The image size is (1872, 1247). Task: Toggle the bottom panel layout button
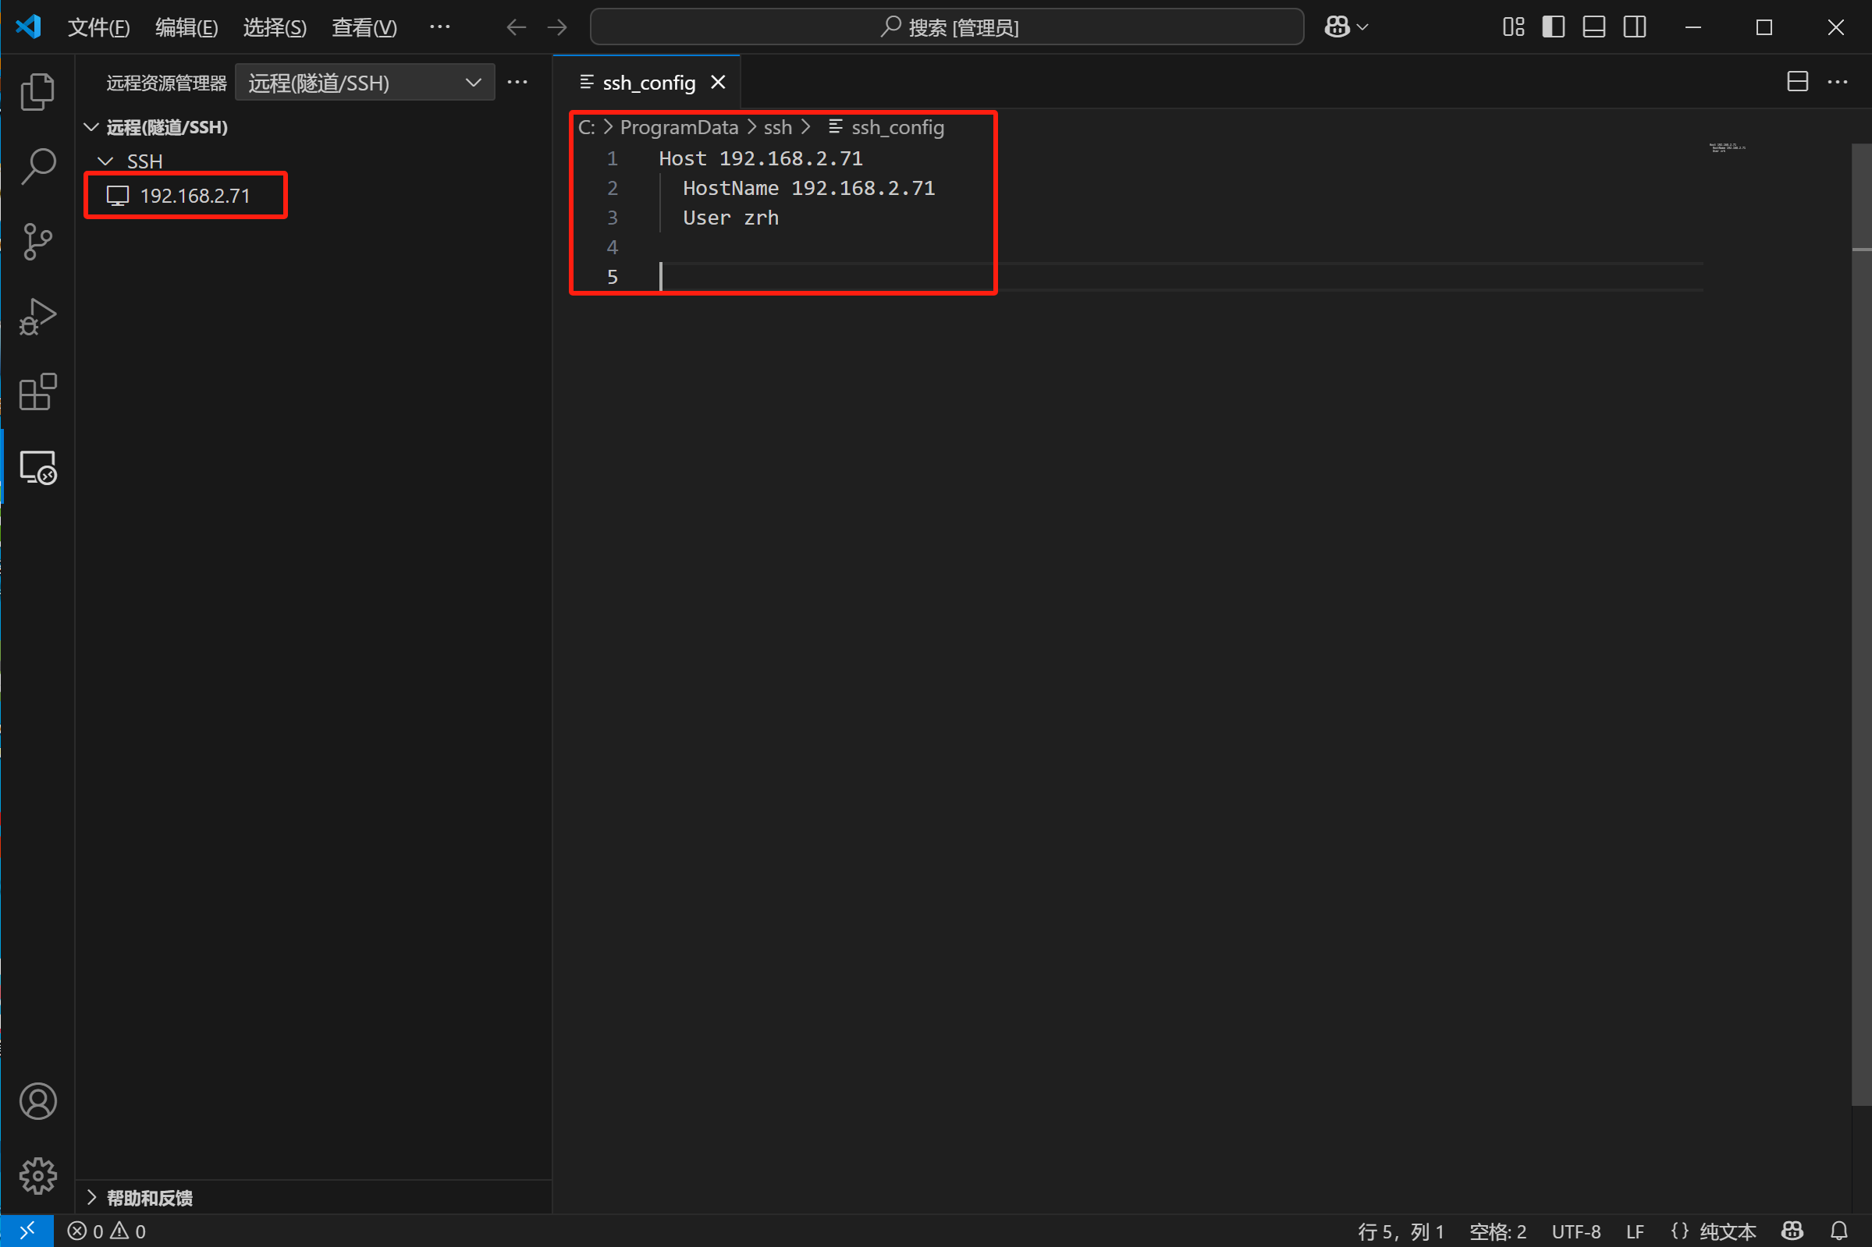coord(1593,27)
